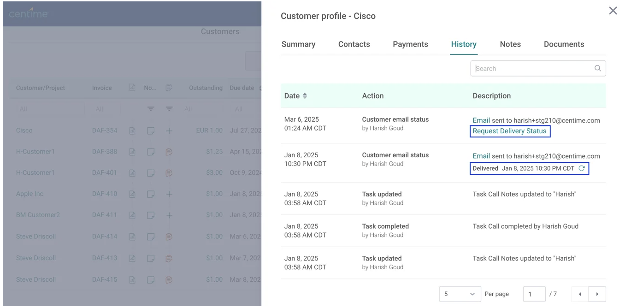Screen dimensions: 625x308
Task: Click the page number input box
Action: click(x=534, y=294)
